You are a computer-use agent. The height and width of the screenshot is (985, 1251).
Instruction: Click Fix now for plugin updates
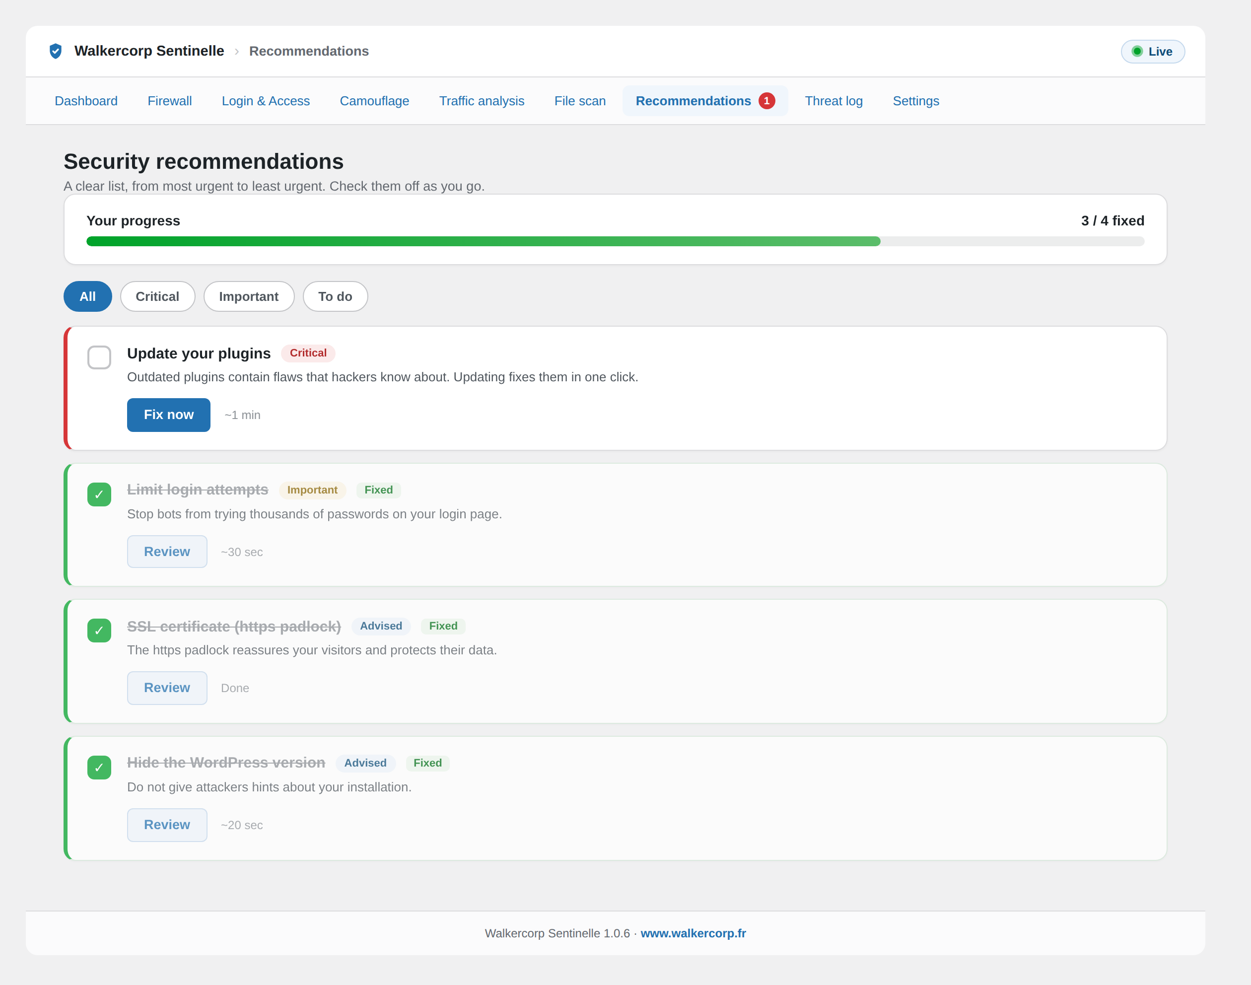(x=168, y=415)
